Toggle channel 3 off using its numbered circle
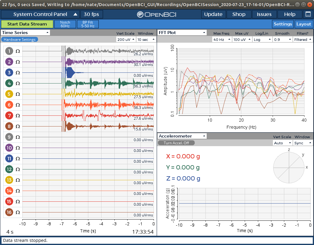The image size is (314, 245). tap(9, 72)
